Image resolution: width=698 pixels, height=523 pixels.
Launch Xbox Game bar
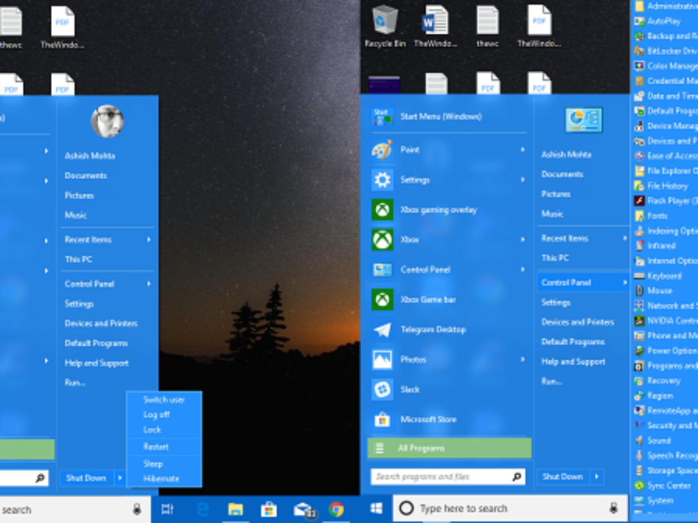click(x=448, y=300)
